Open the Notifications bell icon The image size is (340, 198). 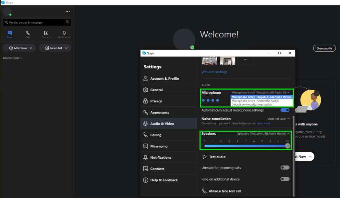[x=64, y=33]
